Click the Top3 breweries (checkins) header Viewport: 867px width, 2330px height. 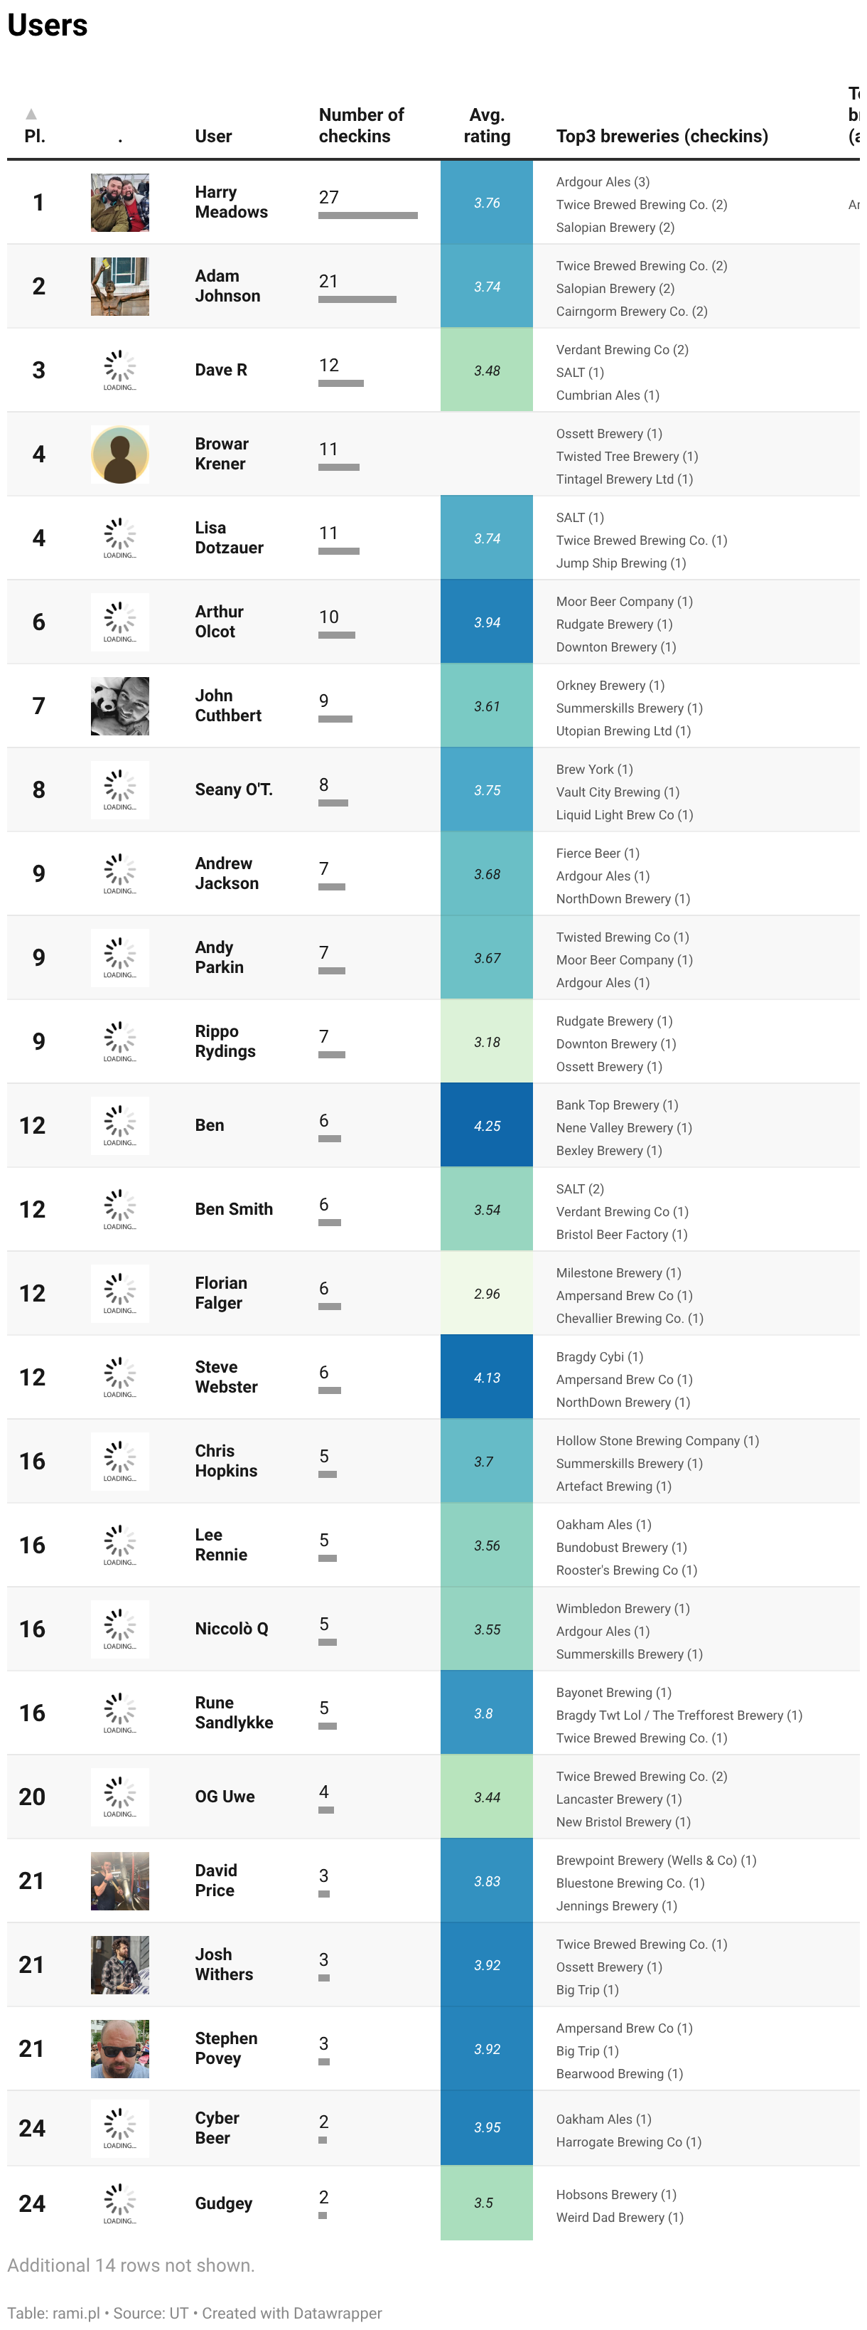tap(662, 136)
